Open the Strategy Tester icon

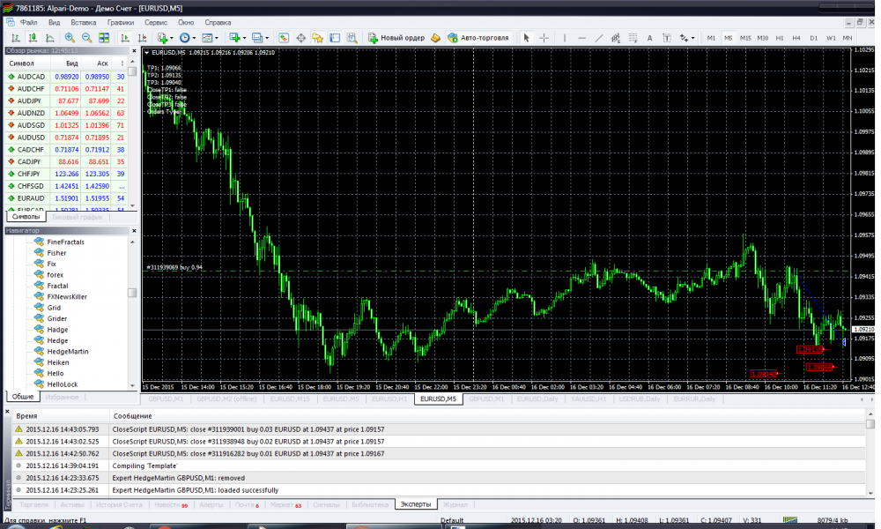352,38
